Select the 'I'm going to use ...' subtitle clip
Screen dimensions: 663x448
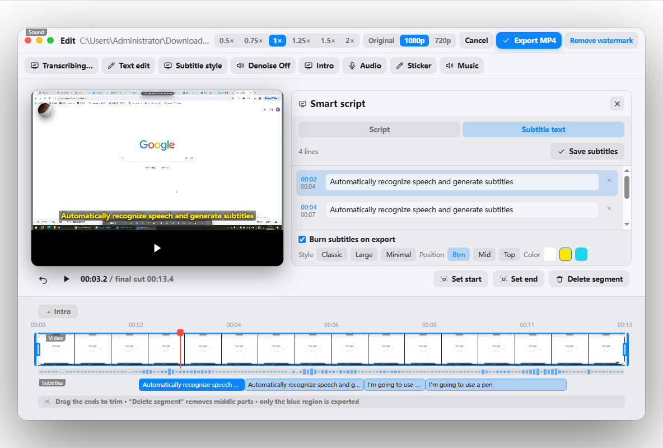click(x=395, y=385)
